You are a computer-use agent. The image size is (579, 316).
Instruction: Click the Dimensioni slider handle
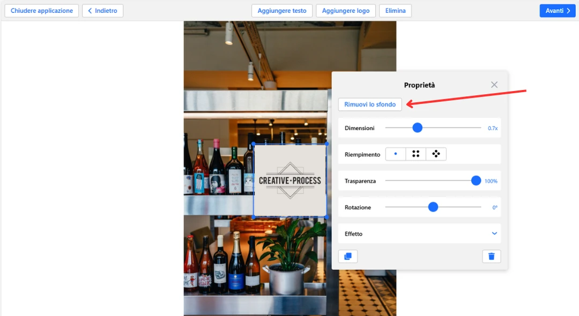click(x=417, y=127)
